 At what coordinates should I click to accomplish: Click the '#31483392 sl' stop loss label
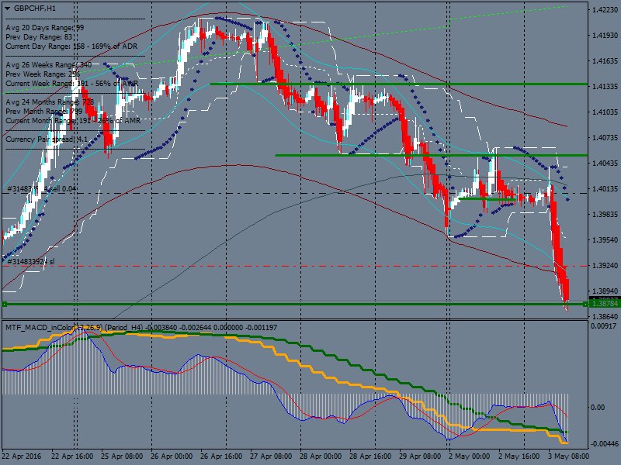click(x=31, y=262)
